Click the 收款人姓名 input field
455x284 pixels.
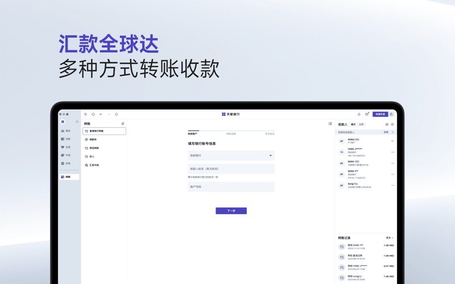click(231, 169)
